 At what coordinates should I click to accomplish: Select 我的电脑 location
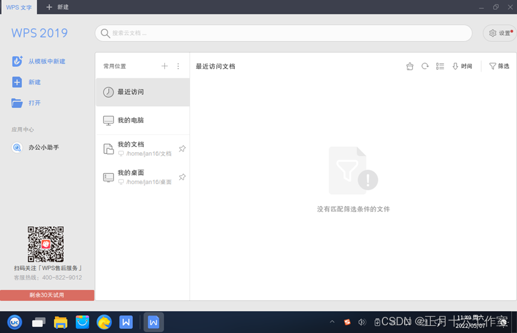pyautogui.click(x=143, y=120)
